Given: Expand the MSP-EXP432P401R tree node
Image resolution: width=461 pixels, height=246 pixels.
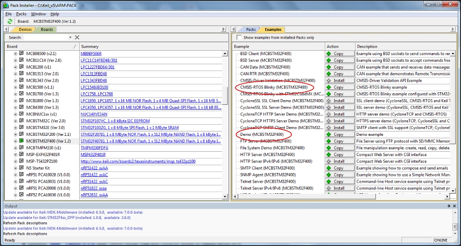Looking at the screenshot, I should point(15,155).
